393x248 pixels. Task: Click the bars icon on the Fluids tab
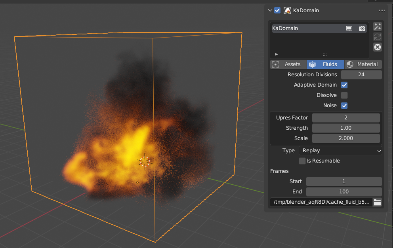tap(313, 64)
